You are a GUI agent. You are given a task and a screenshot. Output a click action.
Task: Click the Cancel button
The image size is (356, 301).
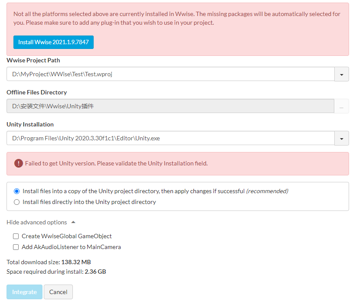58,292
